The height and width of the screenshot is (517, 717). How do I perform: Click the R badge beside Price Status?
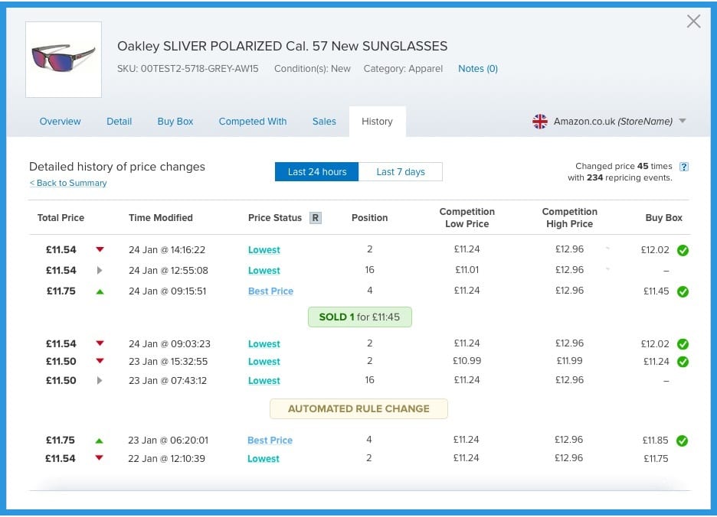click(315, 218)
